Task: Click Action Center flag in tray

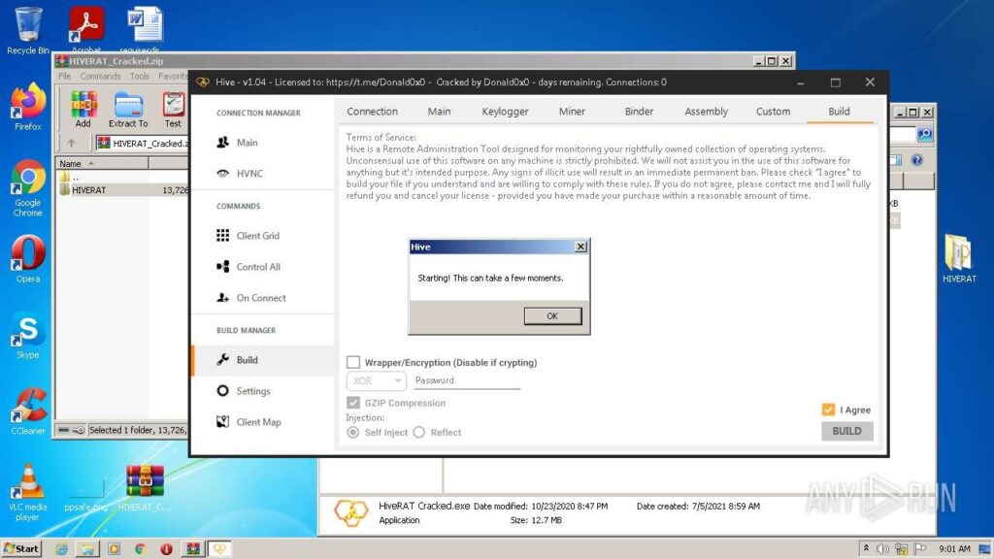Action: click(920, 549)
